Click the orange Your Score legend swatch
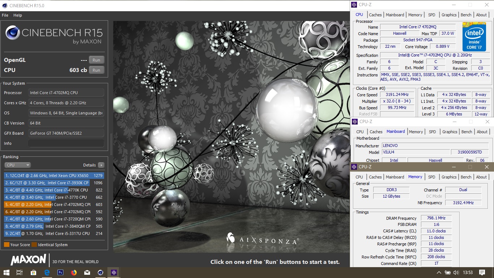Screen dimensions: 494x278 coord(7,245)
